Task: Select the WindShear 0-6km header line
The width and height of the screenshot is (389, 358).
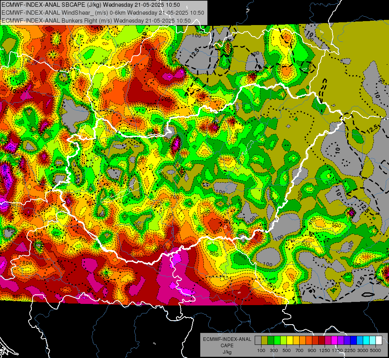Action: click(x=103, y=13)
